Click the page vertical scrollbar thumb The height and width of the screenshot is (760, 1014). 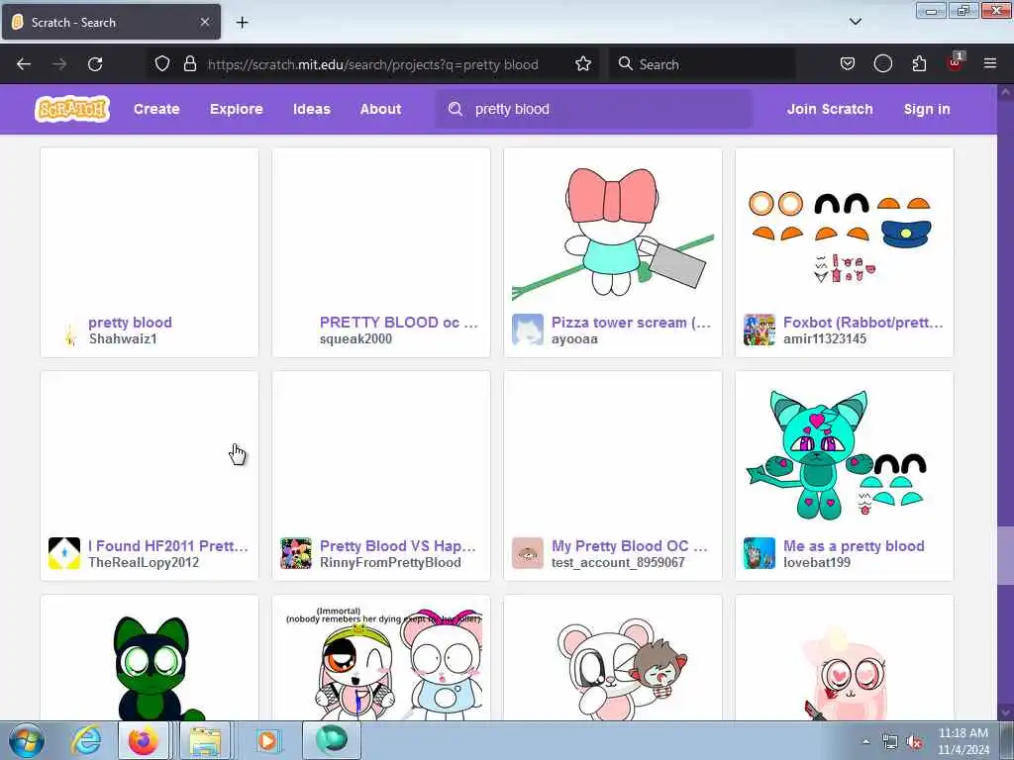1006,556
